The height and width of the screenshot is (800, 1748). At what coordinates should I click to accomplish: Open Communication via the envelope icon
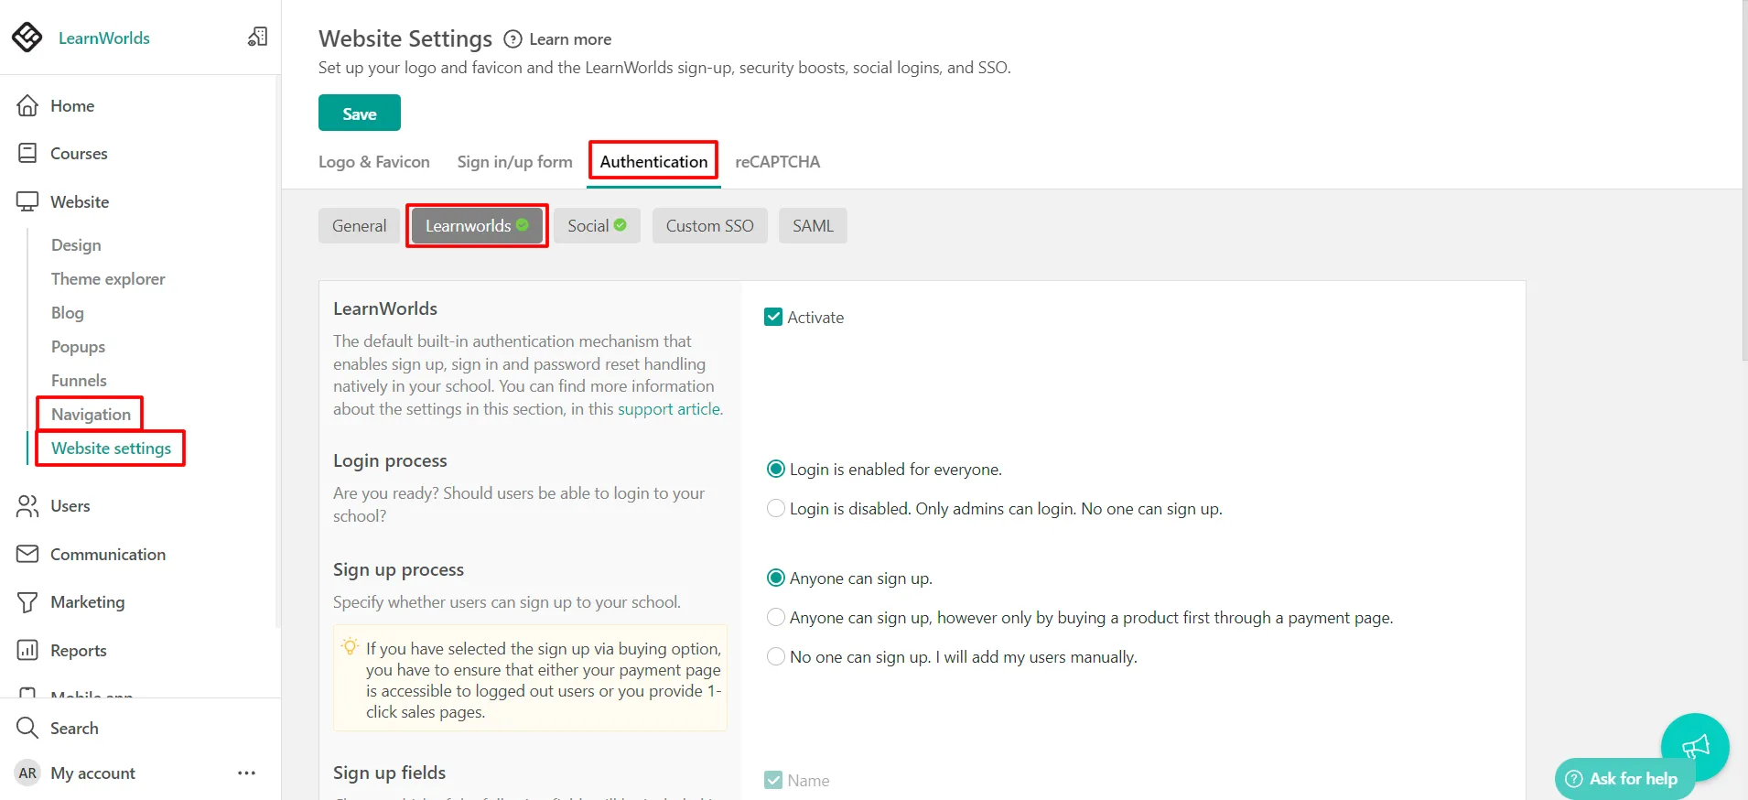click(x=27, y=555)
